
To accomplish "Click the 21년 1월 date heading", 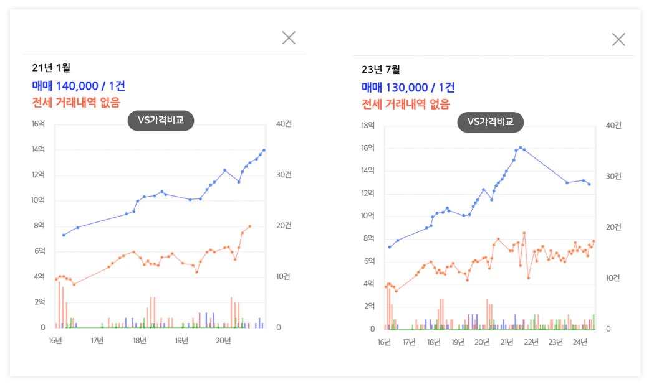I will click(x=55, y=68).
